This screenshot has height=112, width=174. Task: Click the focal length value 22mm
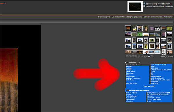153,72
